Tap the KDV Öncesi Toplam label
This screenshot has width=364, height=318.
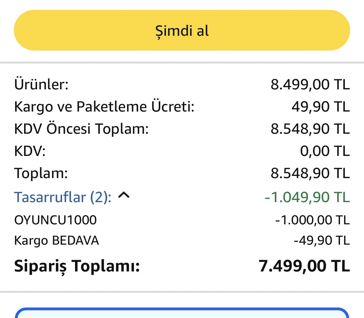click(x=81, y=128)
